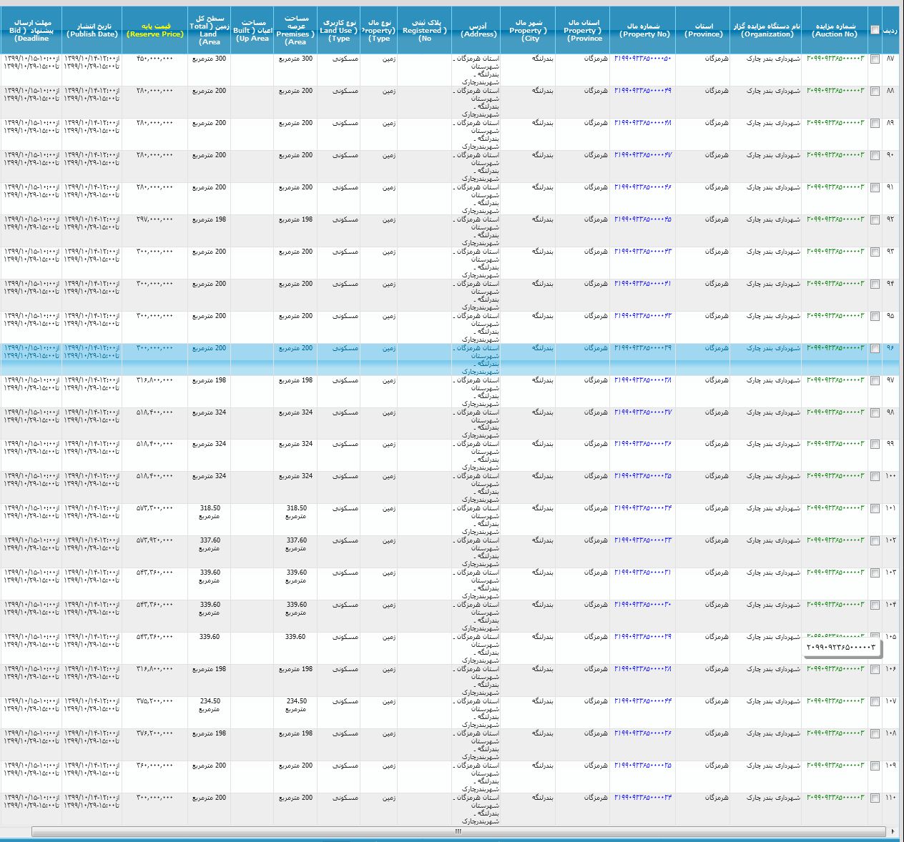Click the Auction No column header
904x842 pixels.
[834, 30]
